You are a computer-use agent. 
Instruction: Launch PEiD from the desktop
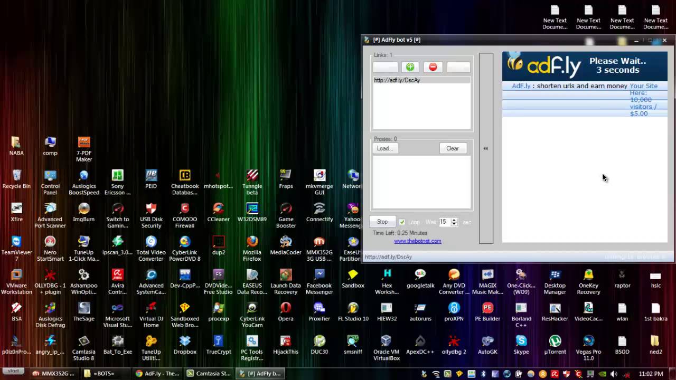(x=151, y=179)
